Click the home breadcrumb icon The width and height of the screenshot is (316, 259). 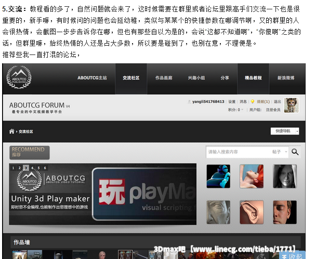(x=11, y=131)
